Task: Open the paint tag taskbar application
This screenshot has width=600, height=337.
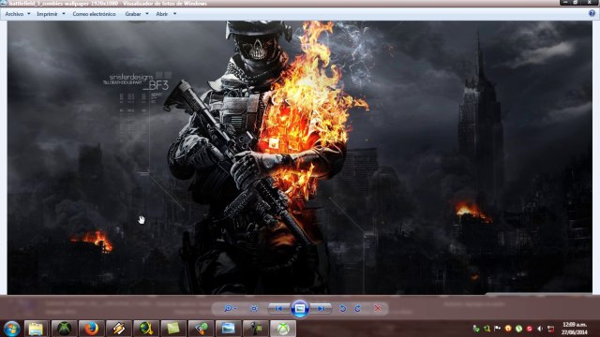Action: [201, 329]
